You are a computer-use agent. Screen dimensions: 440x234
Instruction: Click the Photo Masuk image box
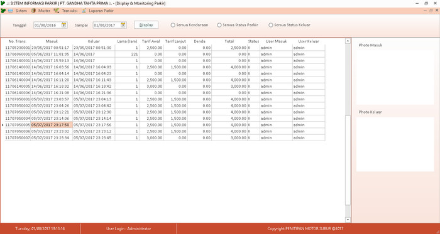(x=395, y=78)
